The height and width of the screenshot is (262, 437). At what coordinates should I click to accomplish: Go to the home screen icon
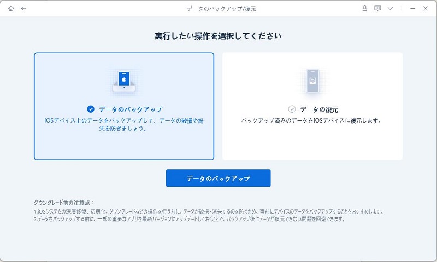[11, 8]
